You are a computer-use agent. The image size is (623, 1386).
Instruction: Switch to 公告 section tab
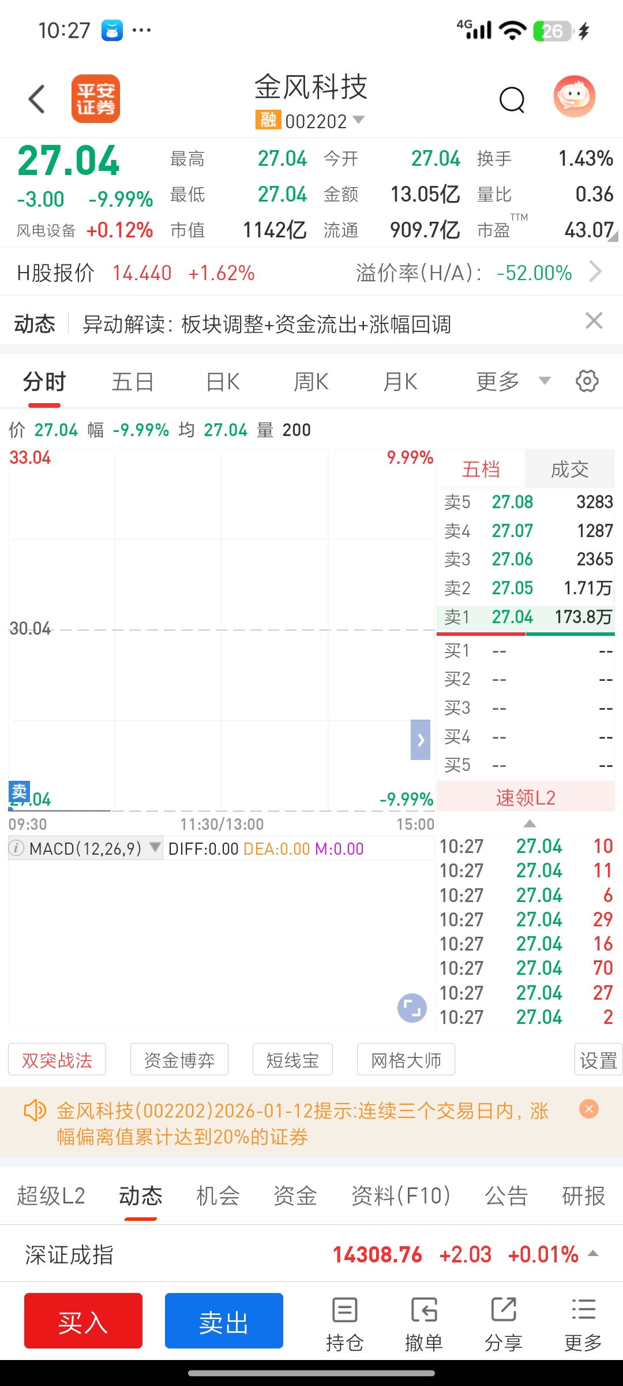click(506, 1195)
